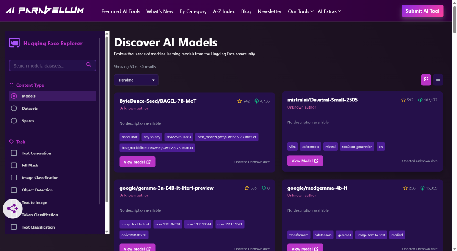The image size is (457, 251).
Task: Check the Fill Mask task filter
Action: pyautogui.click(x=14, y=165)
